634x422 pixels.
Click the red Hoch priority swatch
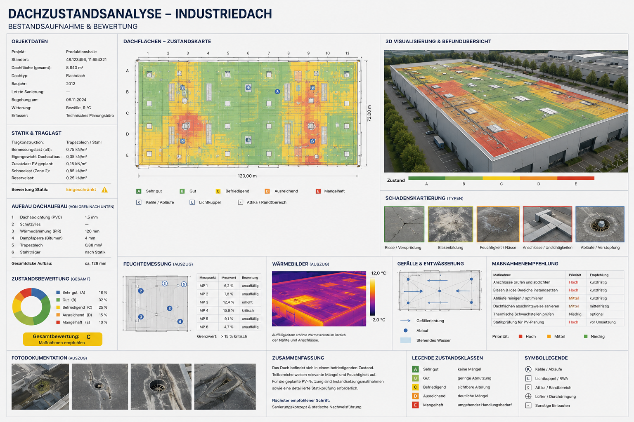click(520, 337)
